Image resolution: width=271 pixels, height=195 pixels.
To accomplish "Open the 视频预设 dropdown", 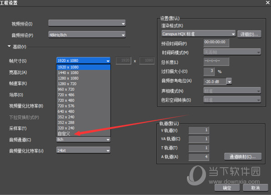I will pyautogui.click(x=87, y=23).
